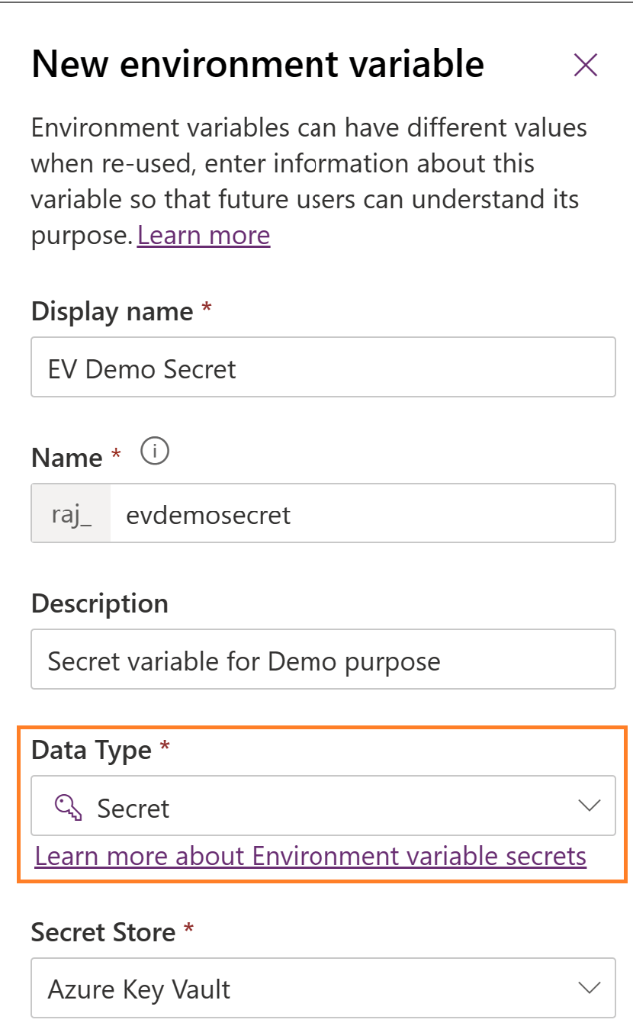This screenshot has width=633, height=1026.
Task: Close the New environment variable panel
Action: [x=585, y=65]
